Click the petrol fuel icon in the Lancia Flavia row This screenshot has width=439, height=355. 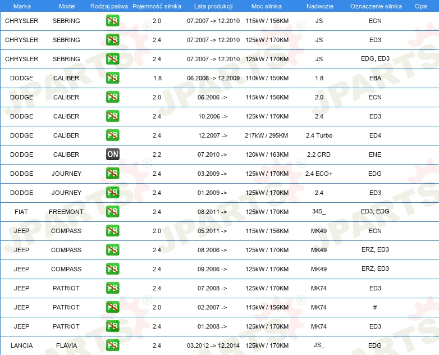click(x=112, y=345)
